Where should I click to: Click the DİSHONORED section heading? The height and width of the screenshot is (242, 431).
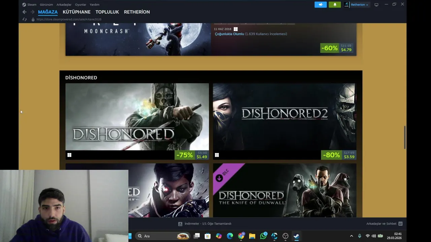pos(81,78)
